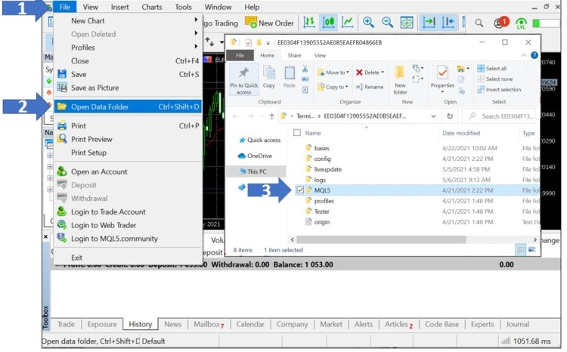Switch to the History tab

140,324
